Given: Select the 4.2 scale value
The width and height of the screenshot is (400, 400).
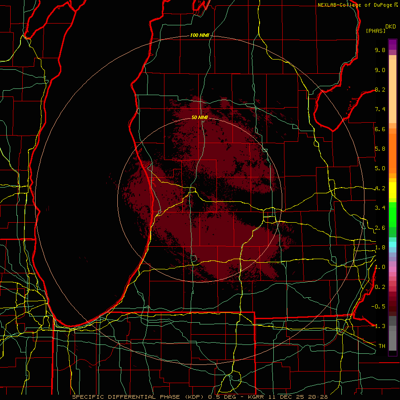Looking at the screenshot, I should [x=380, y=188].
